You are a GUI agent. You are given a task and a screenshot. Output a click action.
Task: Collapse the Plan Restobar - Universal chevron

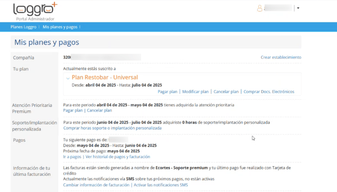click(68, 79)
